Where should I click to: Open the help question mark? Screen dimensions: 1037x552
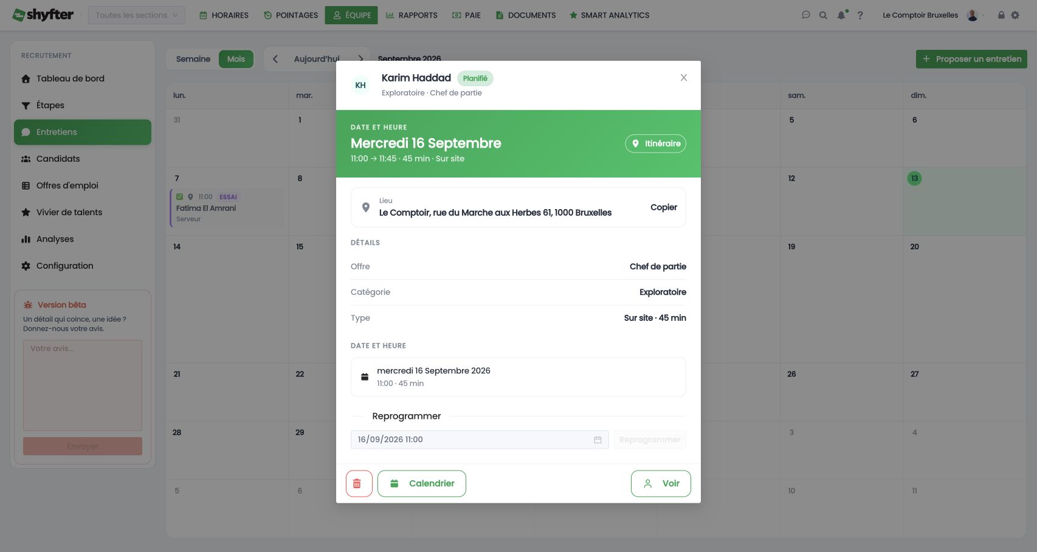click(860, 15)
